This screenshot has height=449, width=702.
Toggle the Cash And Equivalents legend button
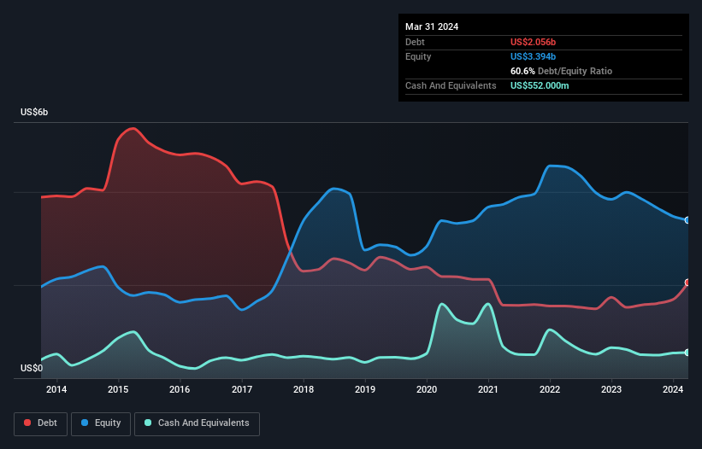click(x=197, y=423)
